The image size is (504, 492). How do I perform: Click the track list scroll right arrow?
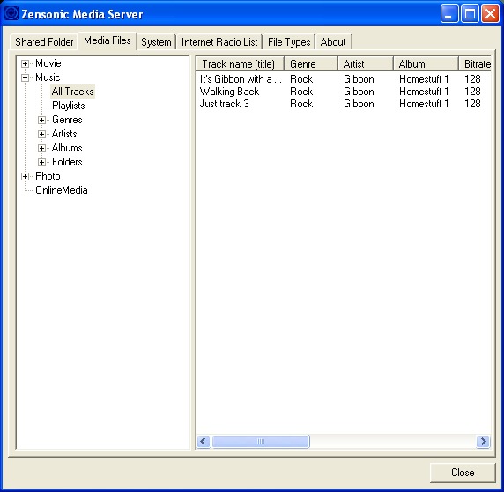tap(483, 442)
